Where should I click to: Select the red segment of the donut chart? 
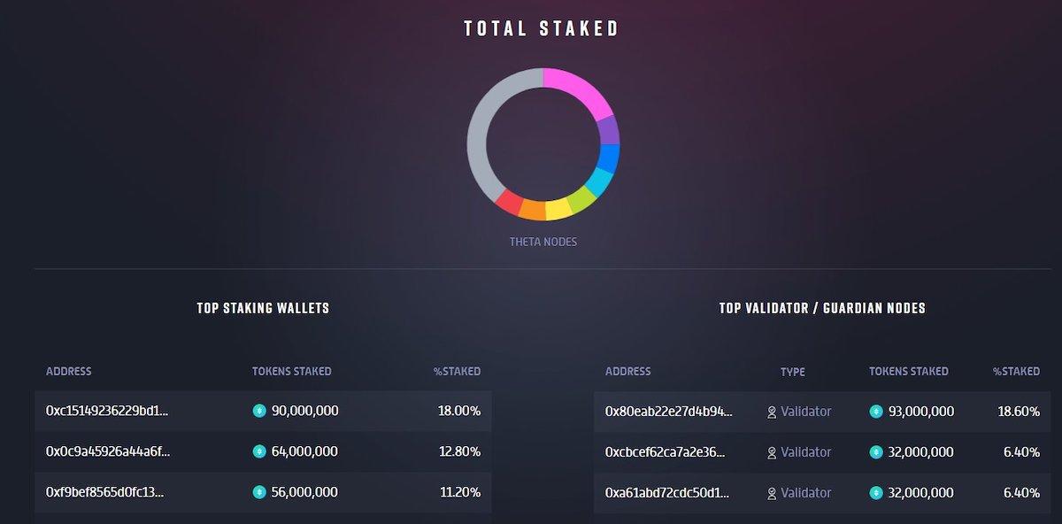point(510,202)
